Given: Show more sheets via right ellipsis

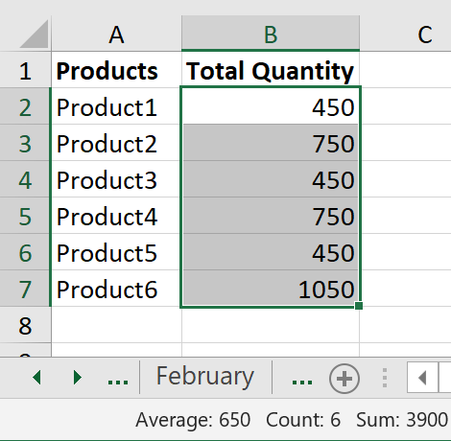Looking at the screenshot, I should pyautogui.click(x=302, y=381).
